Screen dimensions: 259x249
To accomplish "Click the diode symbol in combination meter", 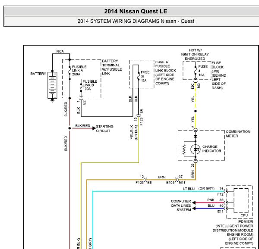I will point(196,136).
